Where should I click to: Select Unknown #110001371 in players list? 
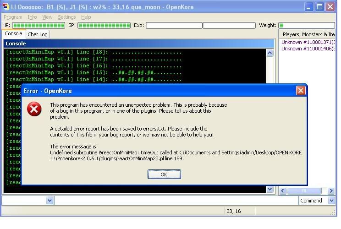tap(308, 42)
